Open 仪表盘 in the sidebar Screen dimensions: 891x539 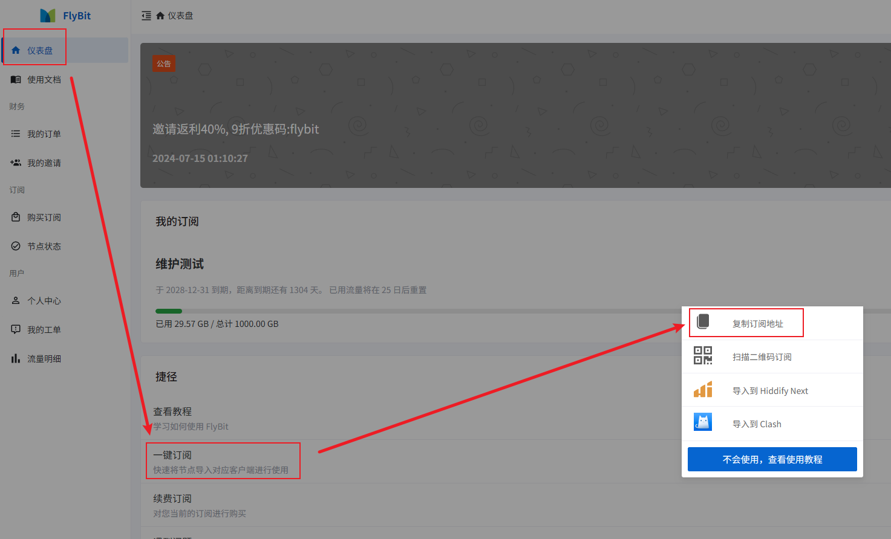tap(40, 51)
